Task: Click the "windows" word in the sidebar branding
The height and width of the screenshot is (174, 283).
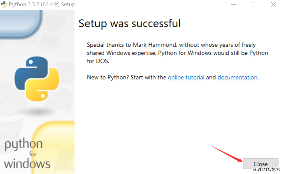Action: coord(27,164)
